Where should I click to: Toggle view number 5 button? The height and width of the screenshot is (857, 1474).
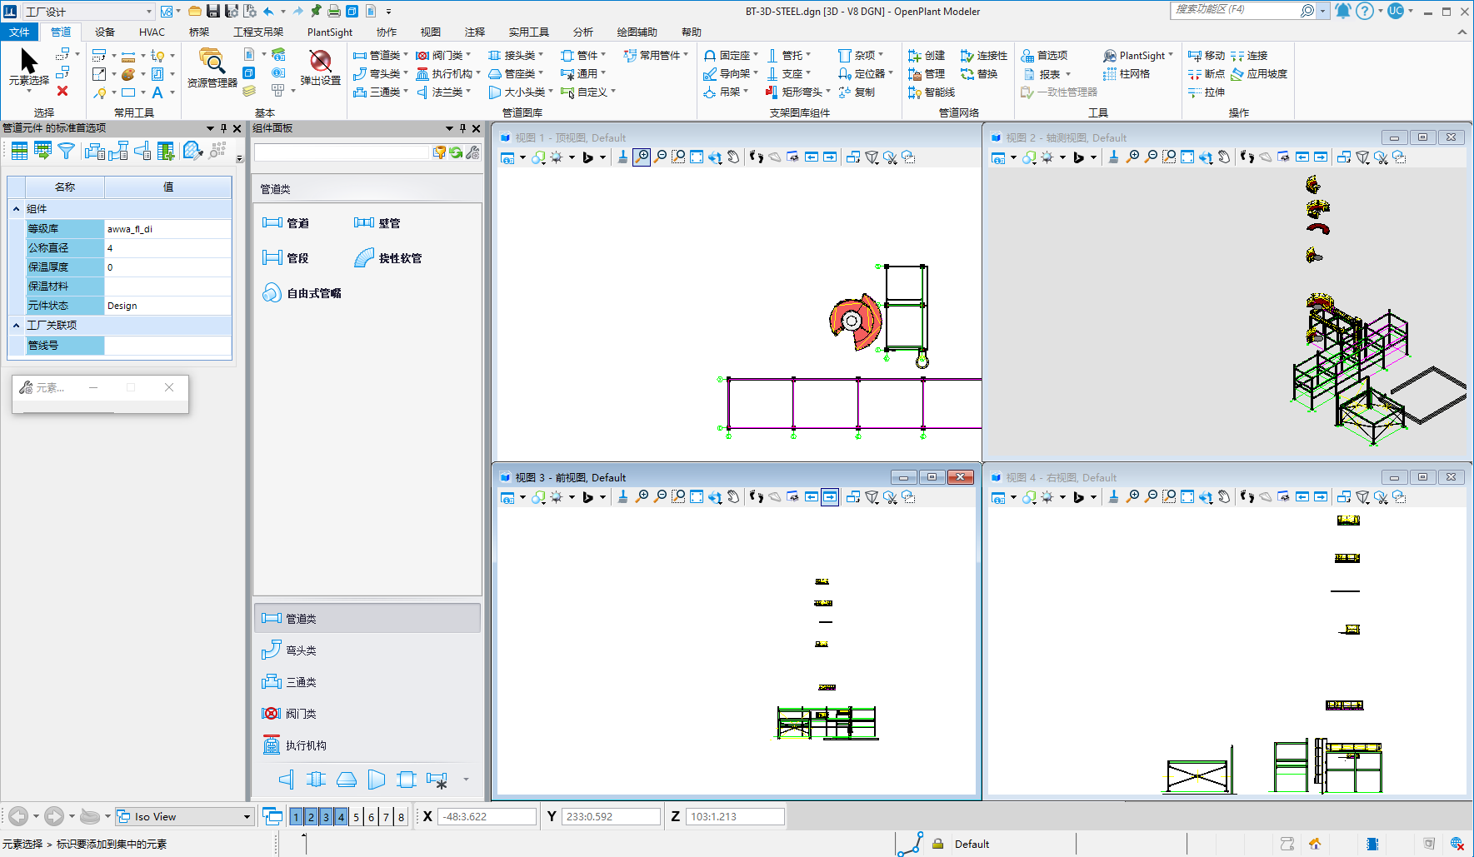[356, 817]
